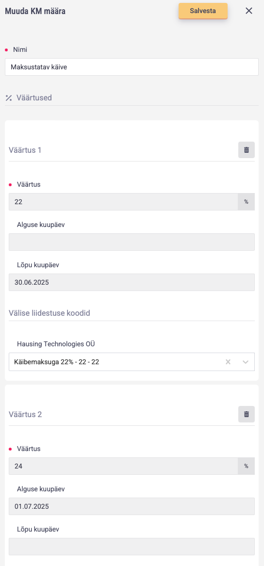Delete Väärtus 2 with trash icon
Viewport: 264px width, 566px height.
[x=247, y=414]
